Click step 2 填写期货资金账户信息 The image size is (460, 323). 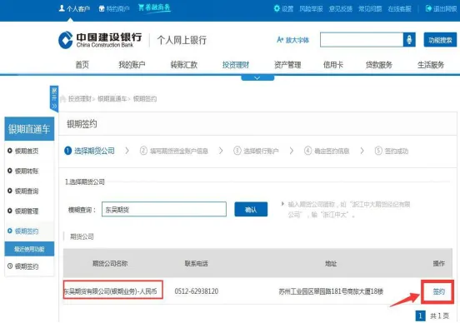[174, 151]
